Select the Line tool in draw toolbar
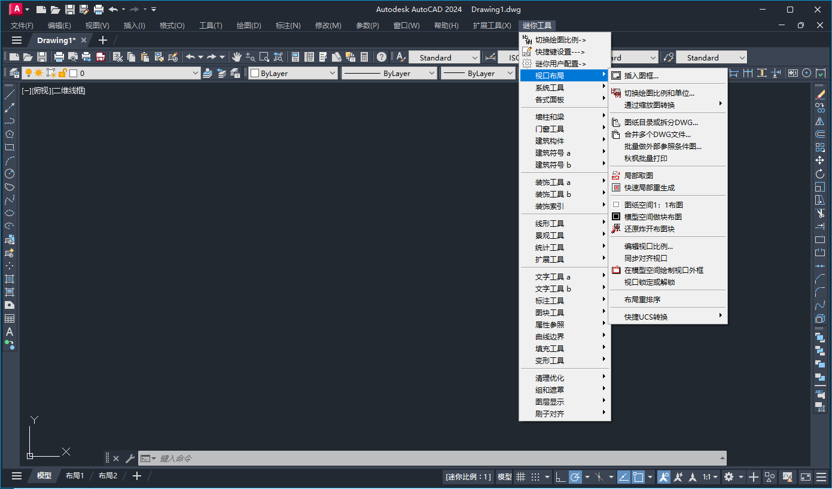The image size is (832, 489). click(9, 95)
